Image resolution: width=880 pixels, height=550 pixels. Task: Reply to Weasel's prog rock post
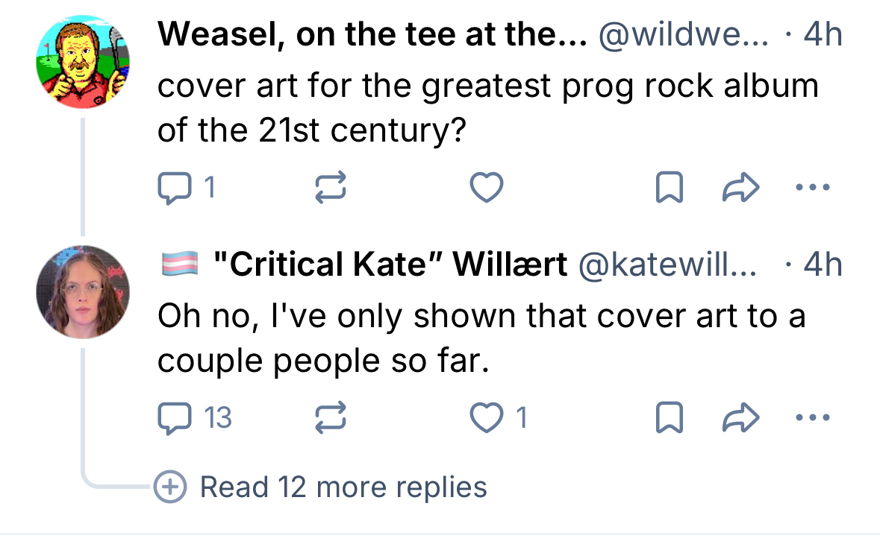tap(175, 189)
